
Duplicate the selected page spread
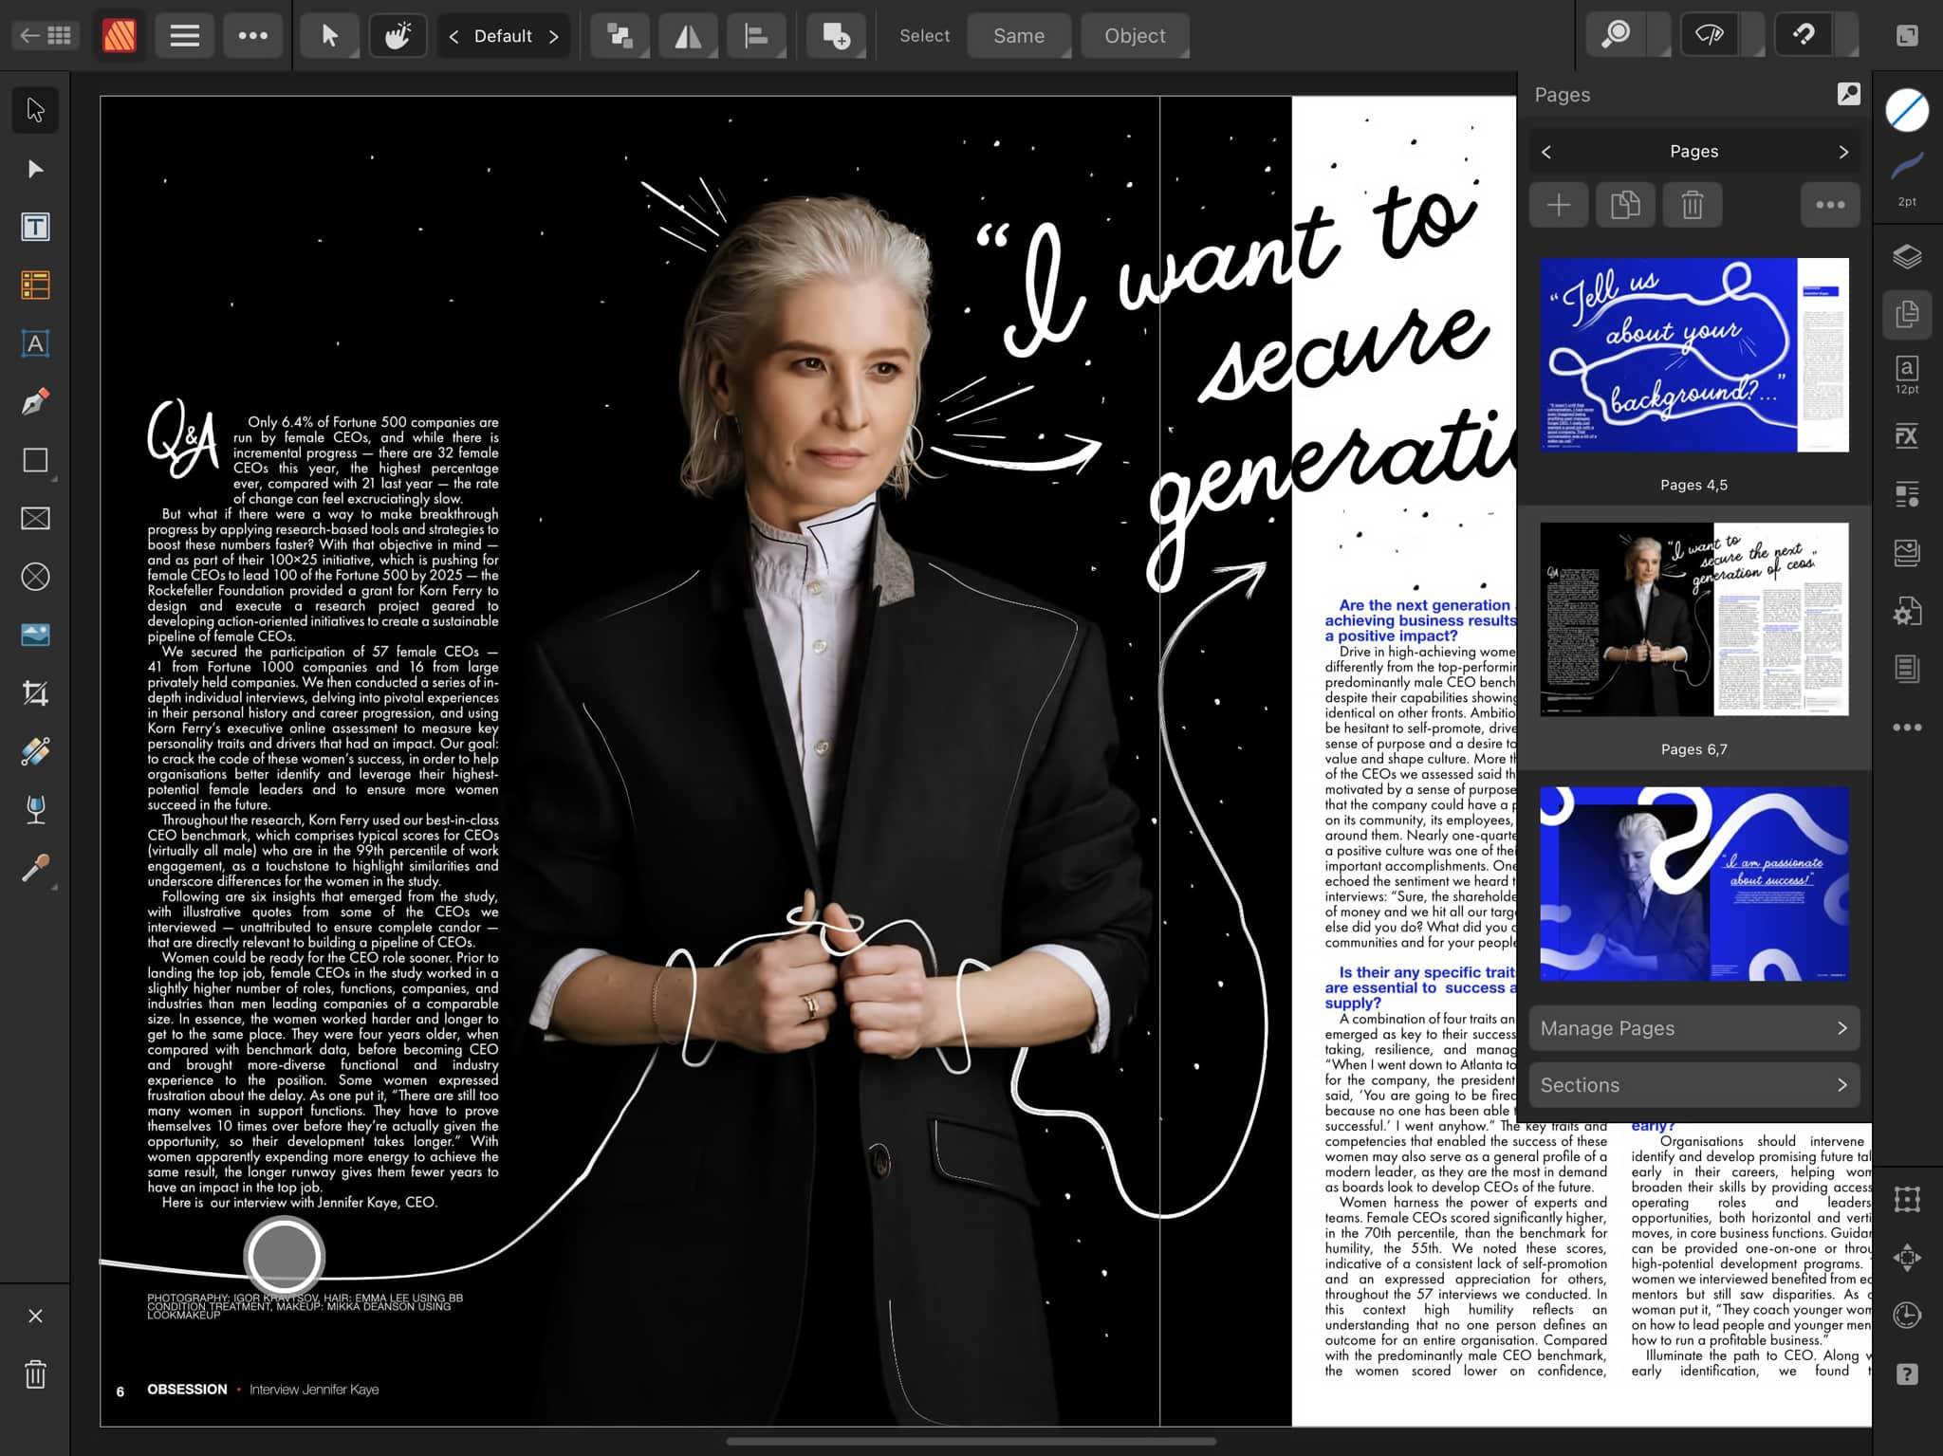click(x=1625, y=205)
